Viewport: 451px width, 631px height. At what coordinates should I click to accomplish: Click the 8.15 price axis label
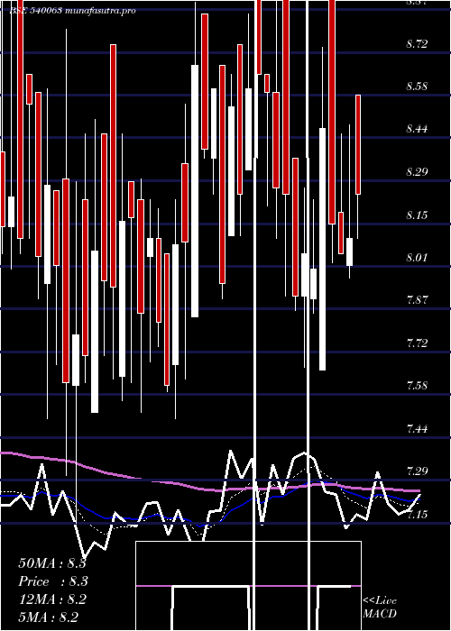(x=417, y=215)
